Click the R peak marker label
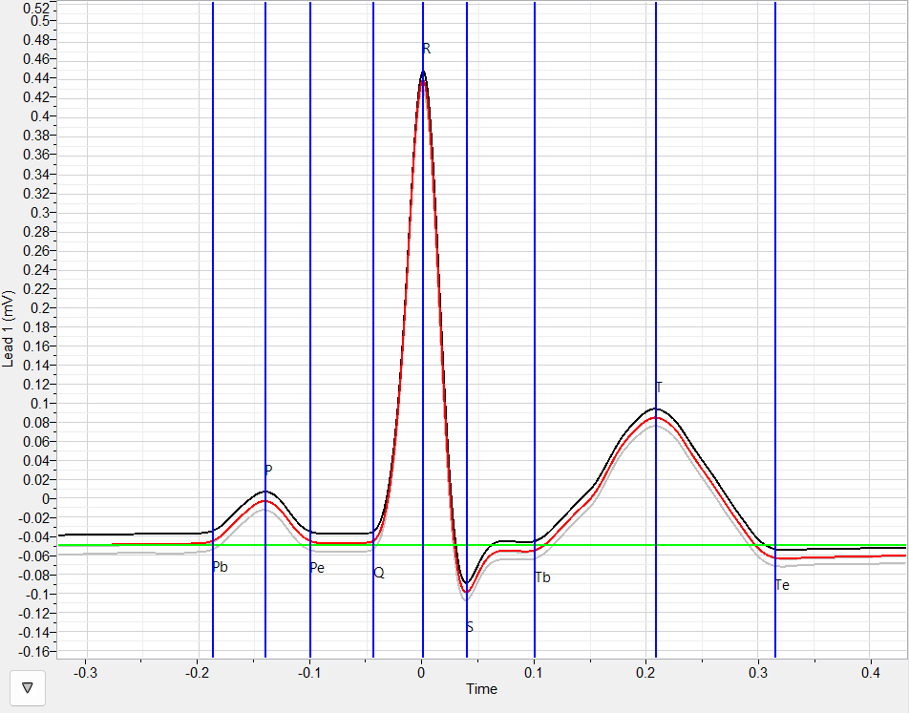 coord(427,48)
